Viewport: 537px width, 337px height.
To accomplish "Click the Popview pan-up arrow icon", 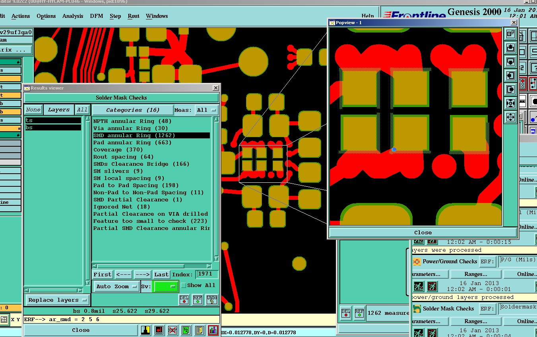I will point(510,48).
